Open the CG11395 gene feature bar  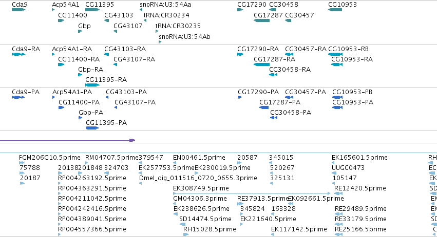[92, 10]
